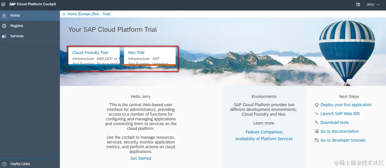Click the Services puzzle icon
The width and height of the screenshot is (386, 168).
click(4, 36)
